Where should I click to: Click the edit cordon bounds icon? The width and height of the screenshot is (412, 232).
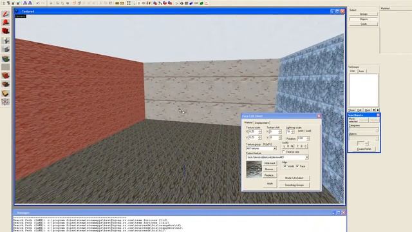click(122, 3)
